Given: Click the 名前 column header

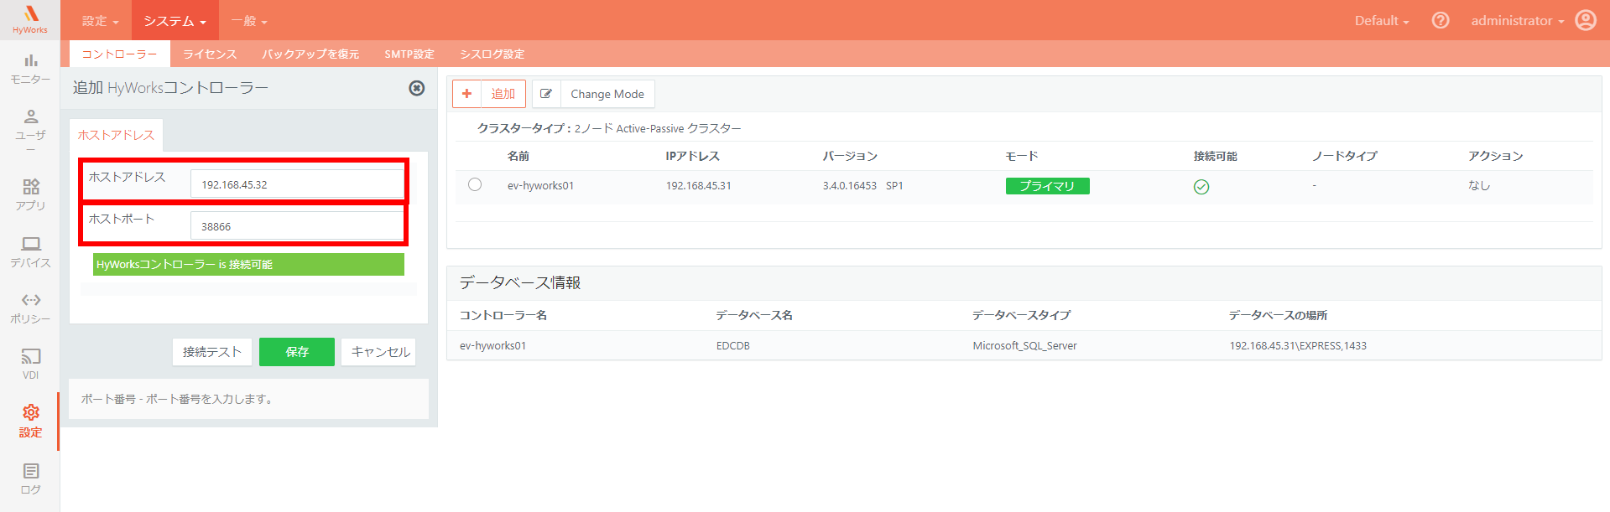Looking at the screenshot, I should tap(518, 156).
